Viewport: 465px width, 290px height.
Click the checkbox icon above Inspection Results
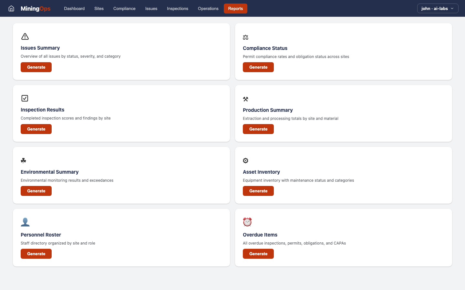pyautogui.click(x=25, y=98)
